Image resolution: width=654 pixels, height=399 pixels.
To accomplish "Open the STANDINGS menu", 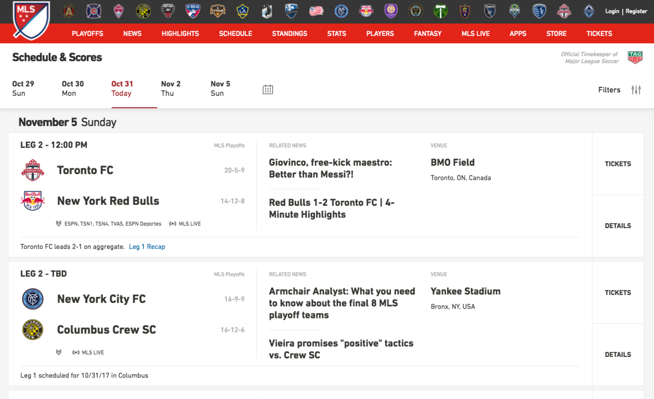I will point(290,33).
